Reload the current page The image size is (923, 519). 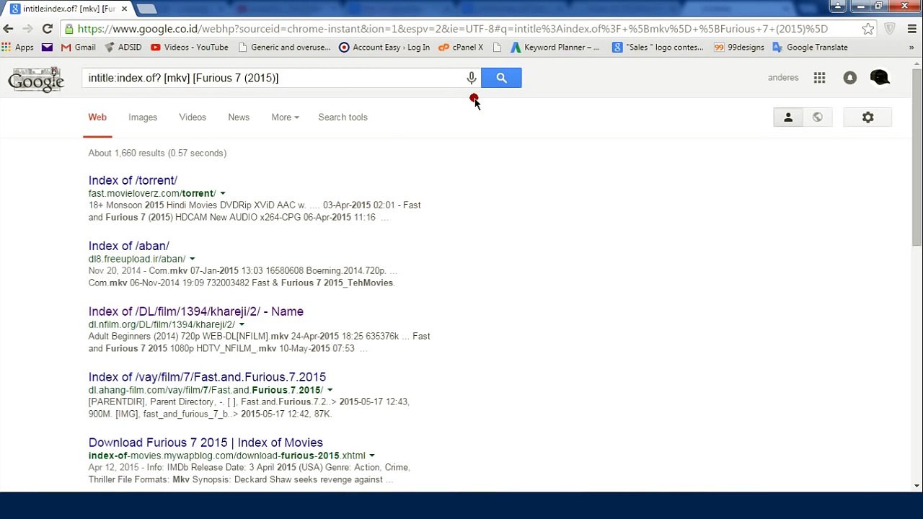click(48, 29)
